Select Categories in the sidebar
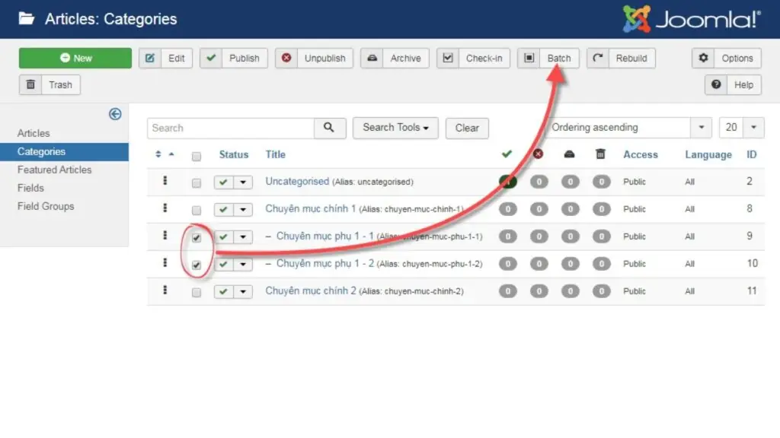Screen dimensions: 780x438 point(64,151)
